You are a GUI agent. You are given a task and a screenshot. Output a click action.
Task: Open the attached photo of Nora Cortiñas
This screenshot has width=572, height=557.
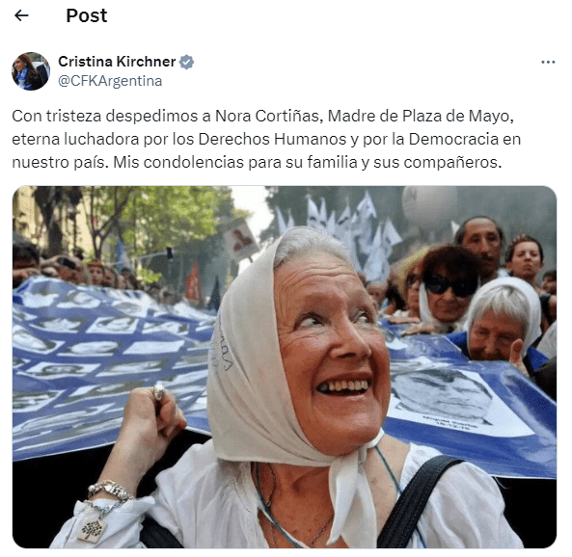tap(285, 367)
